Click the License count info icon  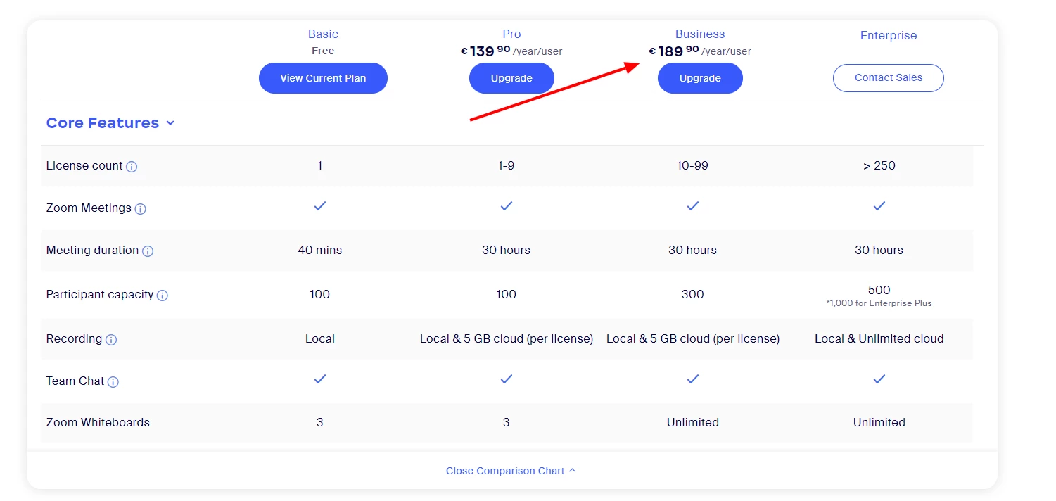[132, 167]
